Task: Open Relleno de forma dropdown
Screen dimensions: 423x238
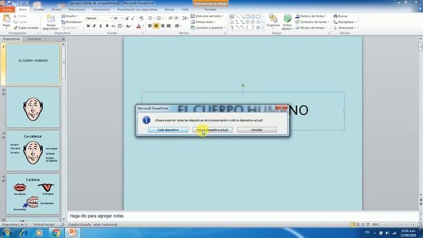Action: click(x=311, y=16)
